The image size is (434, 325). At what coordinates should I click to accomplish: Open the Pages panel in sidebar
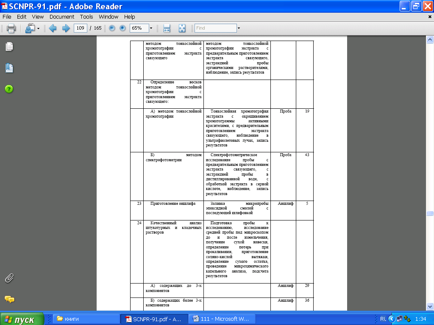click(9, 47)
